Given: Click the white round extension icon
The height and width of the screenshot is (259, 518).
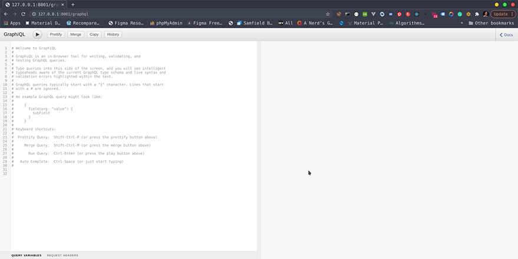Looking at the screenshot, I should [x=356, y=14].
